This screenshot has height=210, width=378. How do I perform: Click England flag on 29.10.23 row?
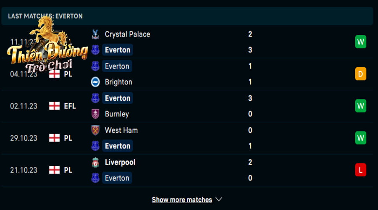tap(54, 138)
